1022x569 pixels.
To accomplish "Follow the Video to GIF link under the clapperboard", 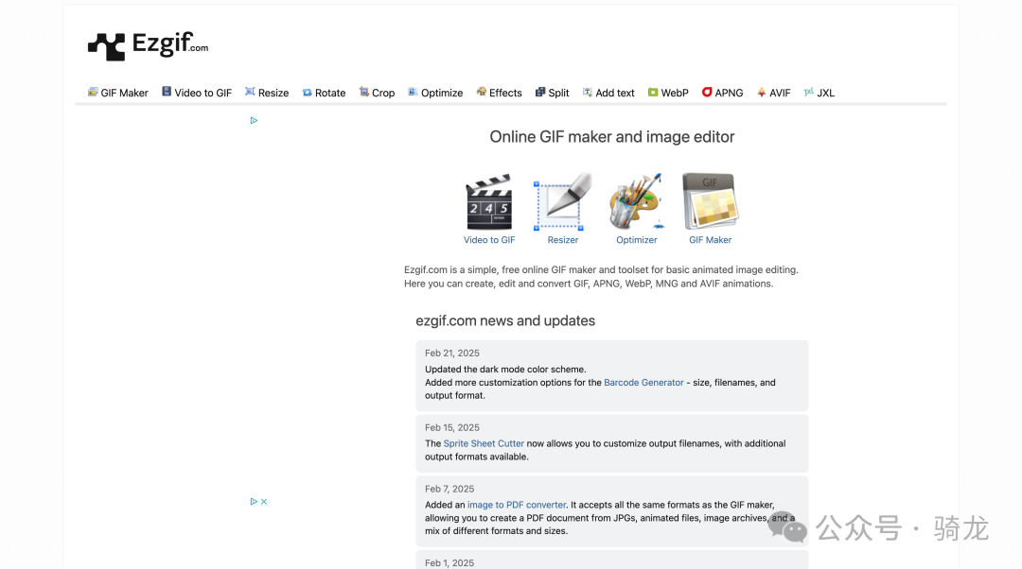I will click(489, 239).
